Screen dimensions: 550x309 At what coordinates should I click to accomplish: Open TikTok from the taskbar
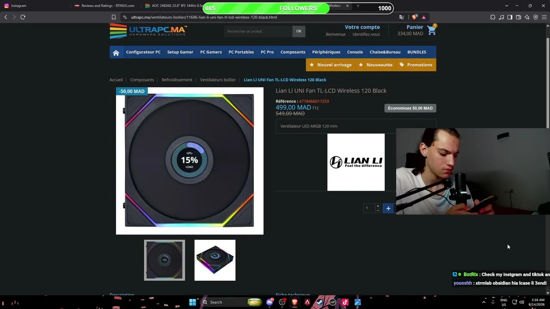pyautogui.click(x=345, y=302)
